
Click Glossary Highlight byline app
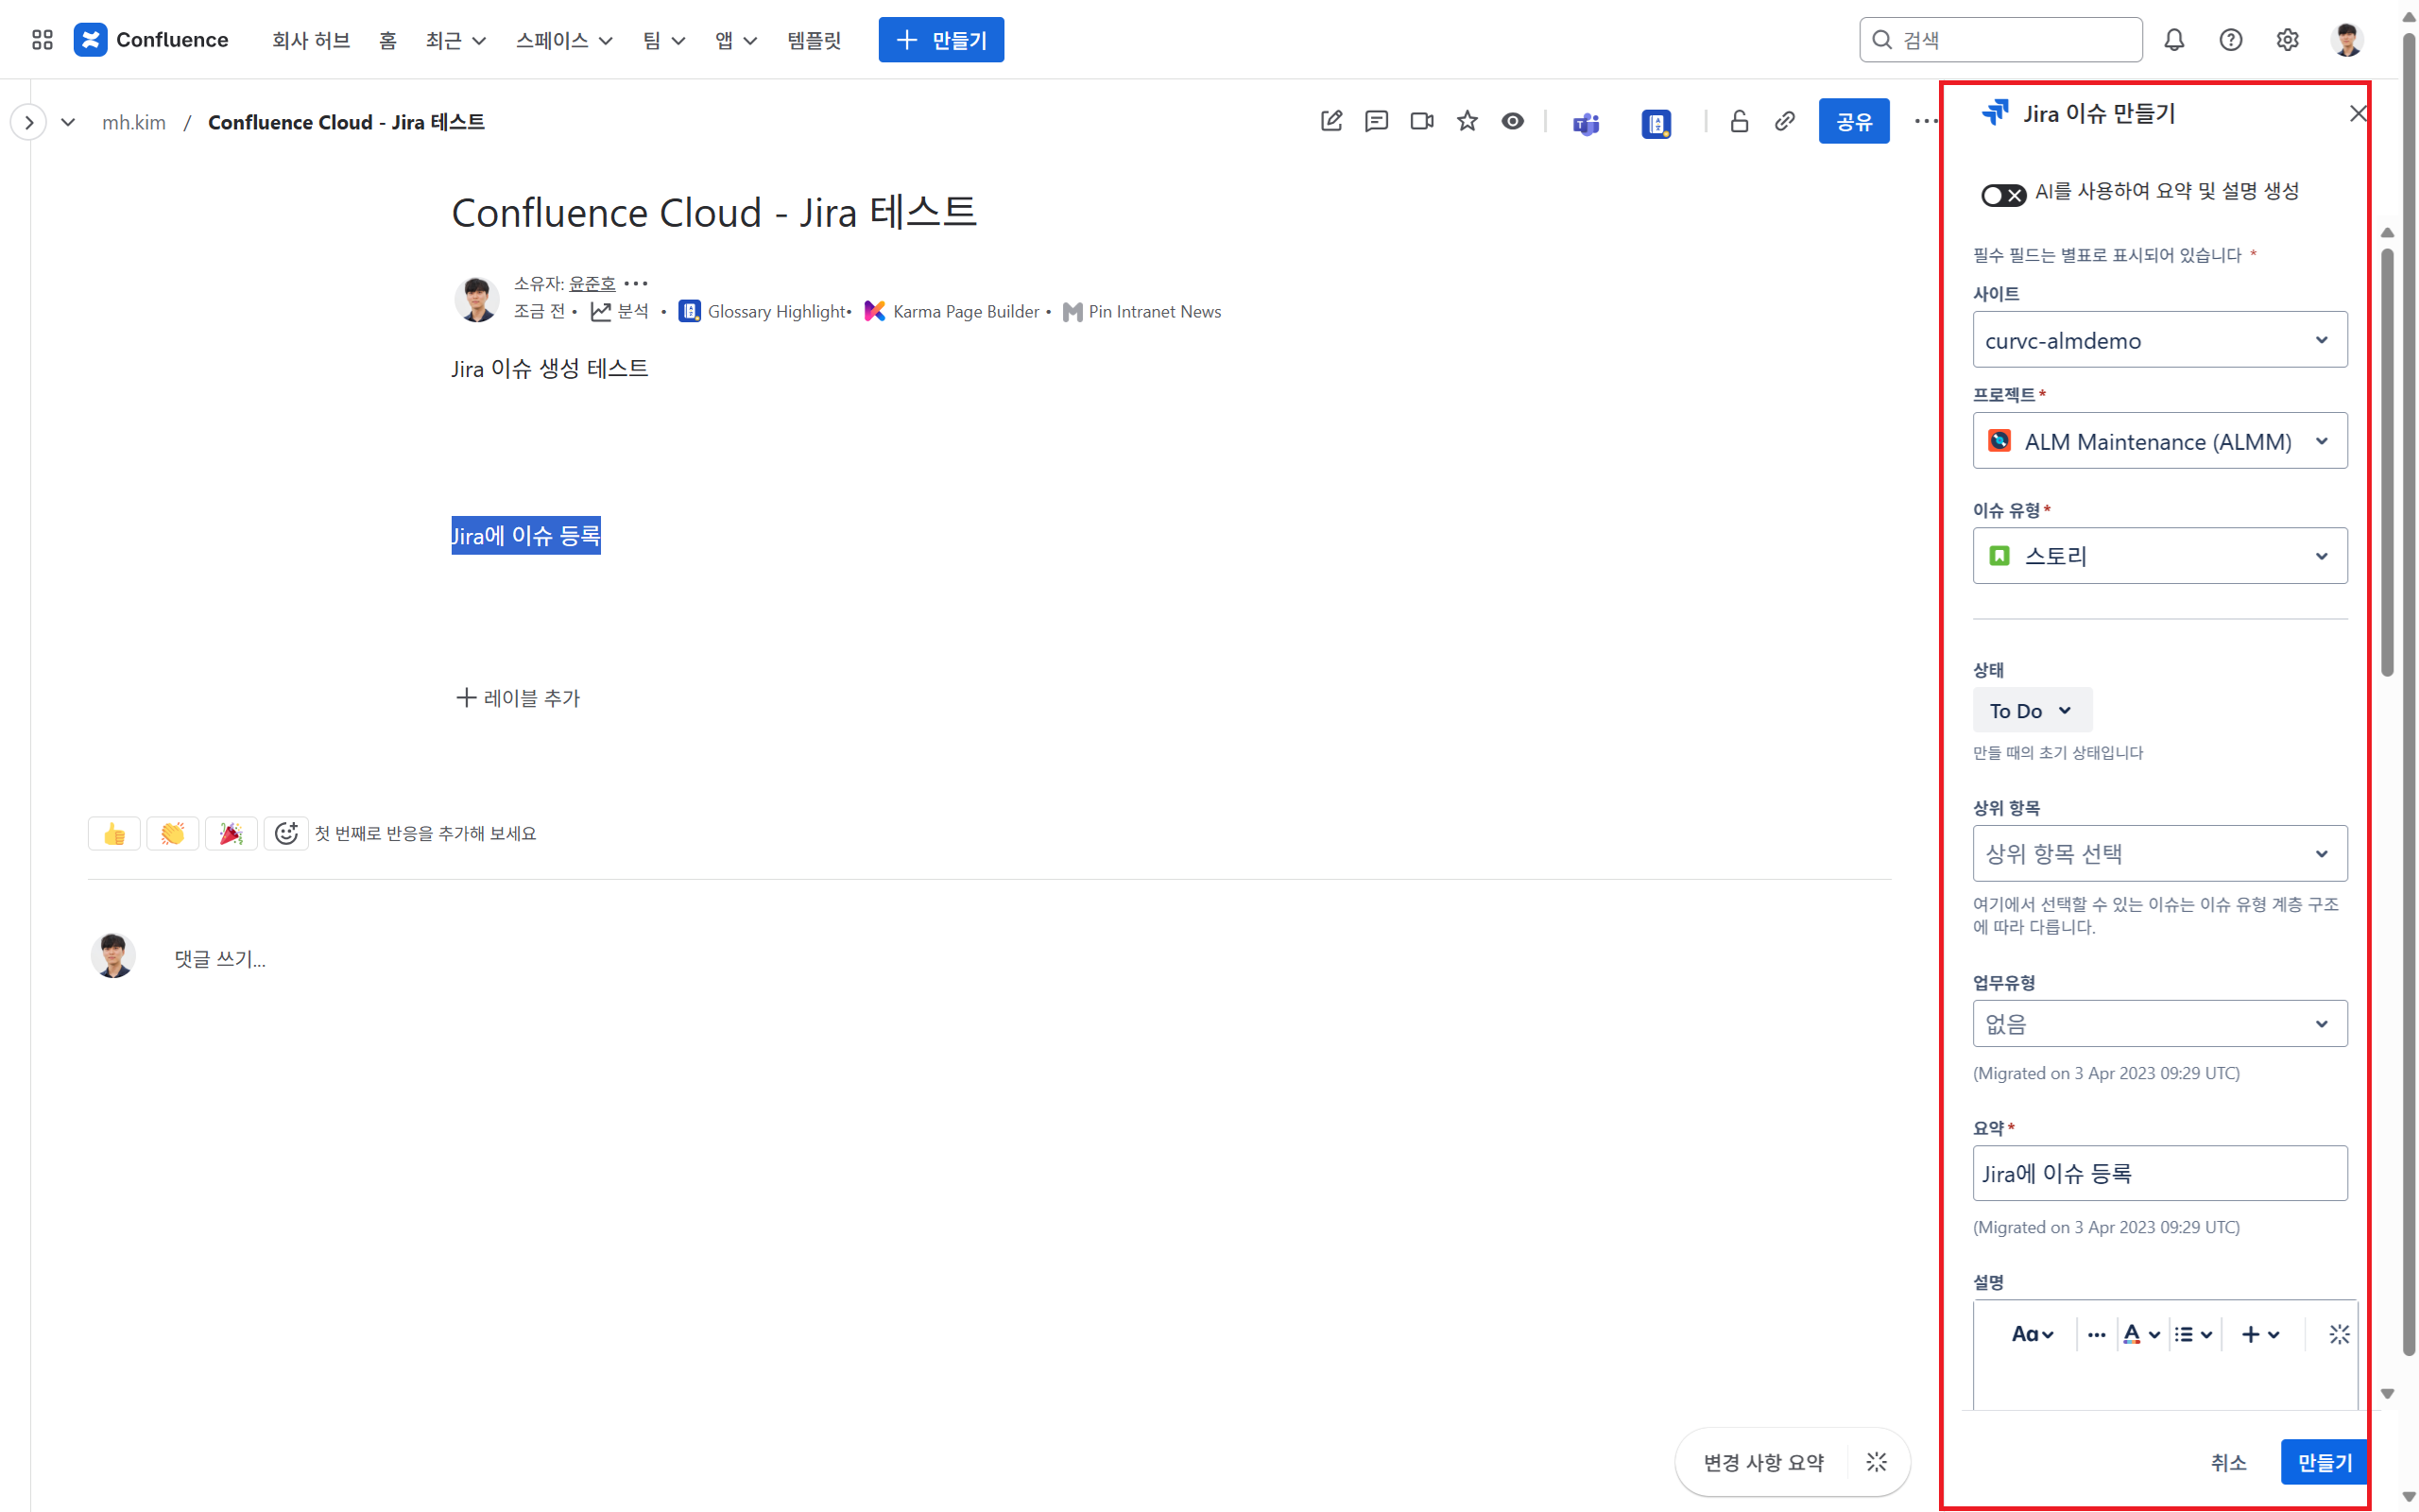click(x=763, y=311)
